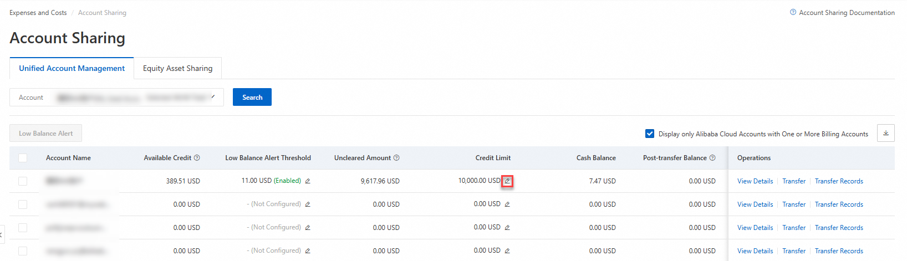Go to Expenses and Costs breadcrumb
The image size is (907, 261).
38,13
